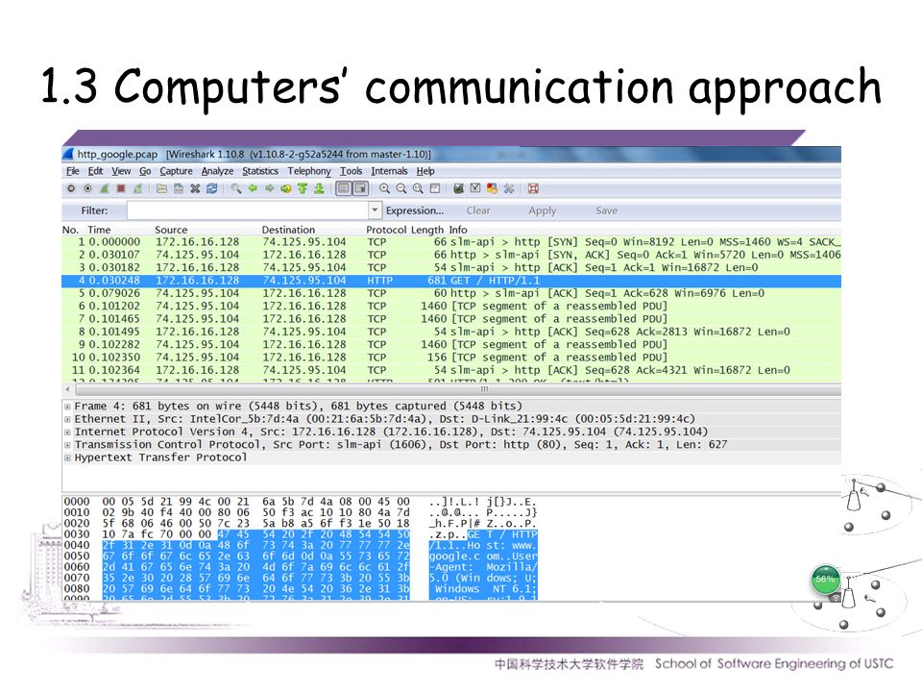The height and width of the screenshot is (692, 922).
Task: Reset zoom to normal size icon
Action: click(418, 188)
